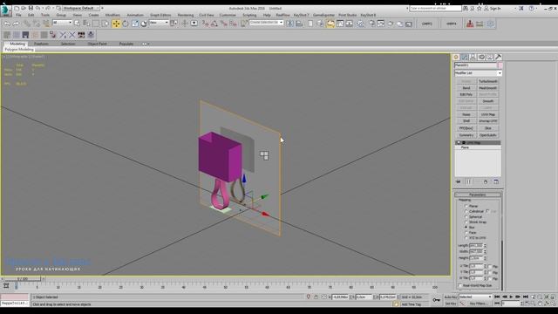
Task: Open the Display panel tab icon
Action: (490, 57)
